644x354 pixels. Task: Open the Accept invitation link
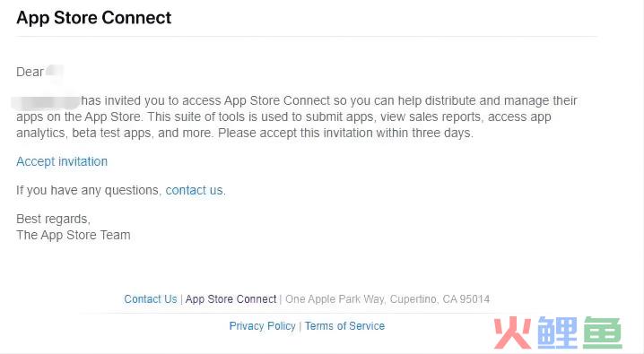tap(62, 161)
